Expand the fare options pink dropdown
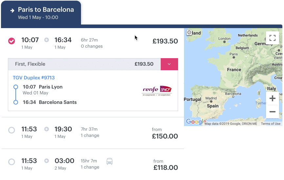The width and height of the screenshot is (284, 180). 169,64
